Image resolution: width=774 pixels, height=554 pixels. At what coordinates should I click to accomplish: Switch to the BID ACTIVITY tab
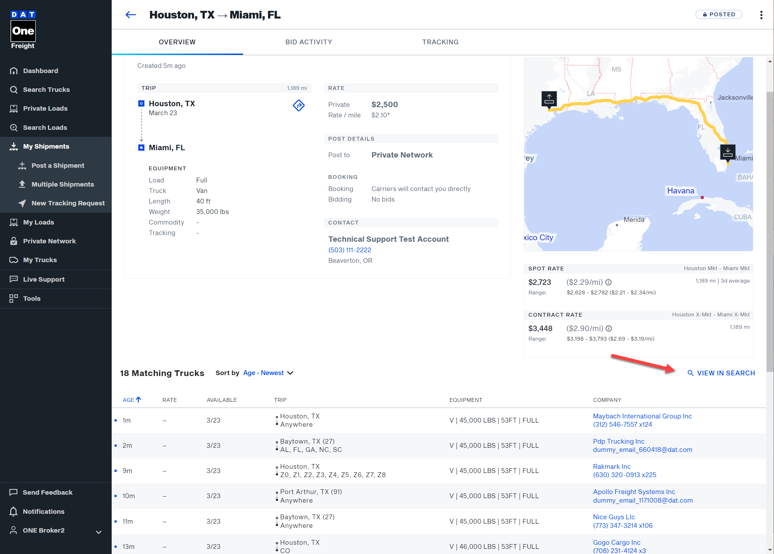(x=309, y=42)
